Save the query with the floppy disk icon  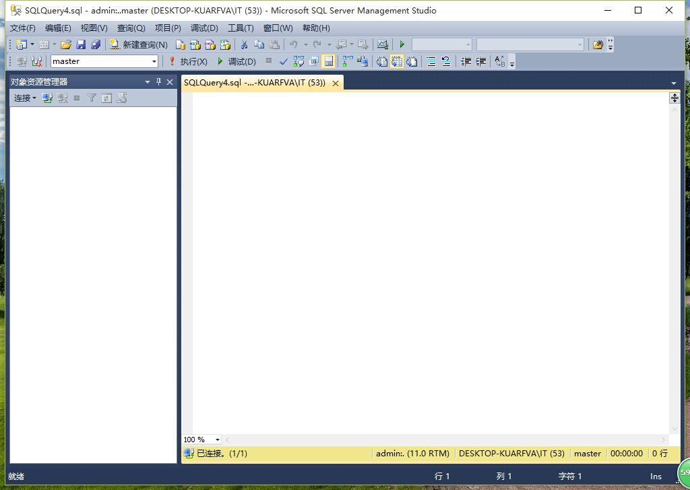click(x=81, y=44)
